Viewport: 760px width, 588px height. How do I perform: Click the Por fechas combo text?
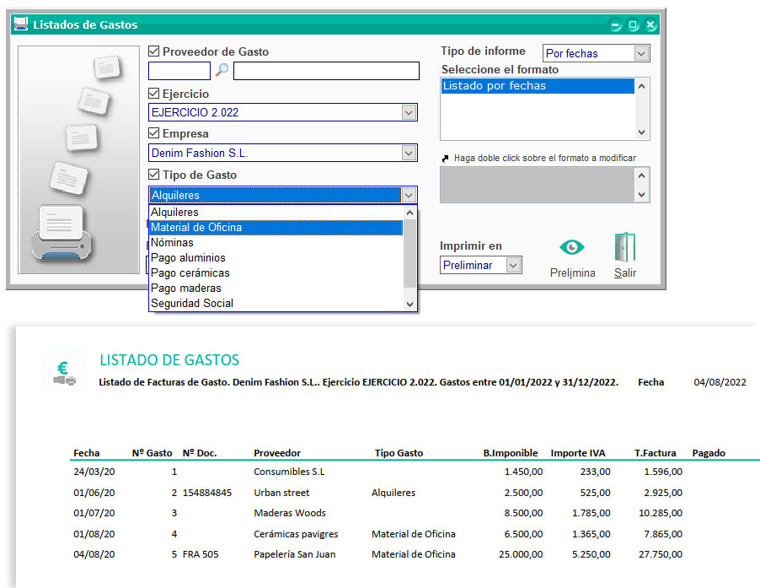pyautogui.click(x=572, y=53)
